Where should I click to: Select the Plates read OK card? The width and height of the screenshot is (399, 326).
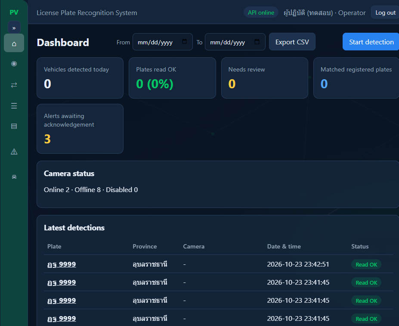click(x=172, y=78)
